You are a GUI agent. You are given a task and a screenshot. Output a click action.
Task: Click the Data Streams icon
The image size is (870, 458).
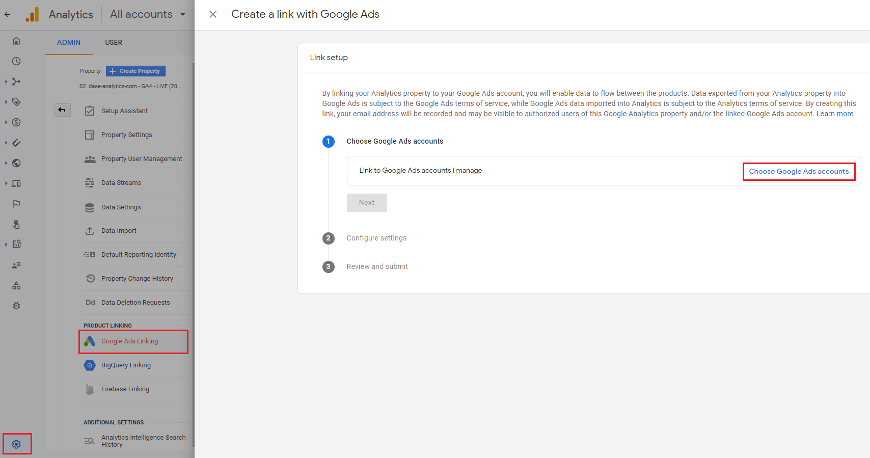coord(90,183)
